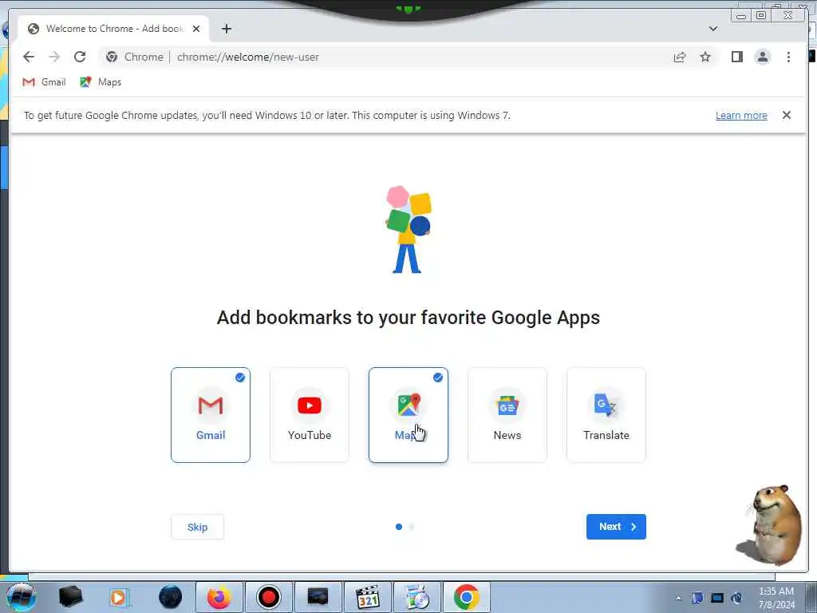Click the Chrome icon in the taskbar

pyautogui.click(x=466, y=597)
